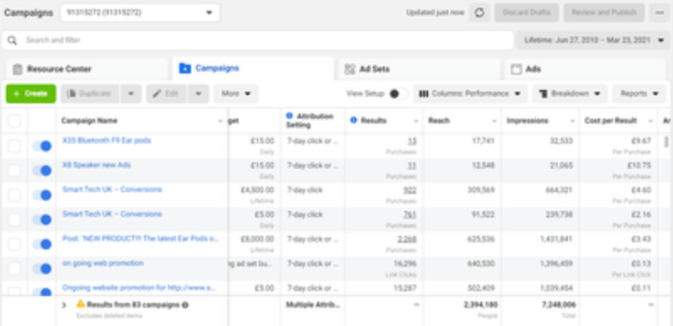Expand the Columns: Performance dropdown
The height and width of the screenshot is (326, 673).
pyautogui.click(x=470, y=93)
